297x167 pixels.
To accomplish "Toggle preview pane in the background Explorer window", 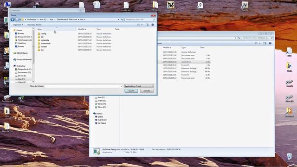I will 265,43.
